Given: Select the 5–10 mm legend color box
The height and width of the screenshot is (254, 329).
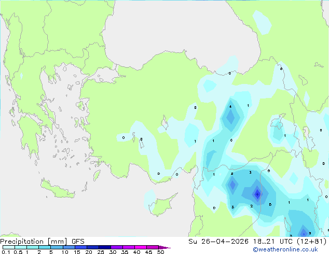Looking at the screenshot, I should point(57,247).
